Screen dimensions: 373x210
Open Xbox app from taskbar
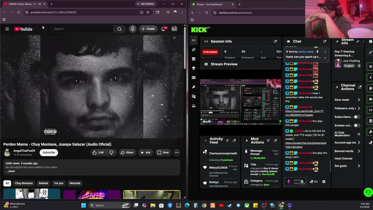click(x=247, y=205)
